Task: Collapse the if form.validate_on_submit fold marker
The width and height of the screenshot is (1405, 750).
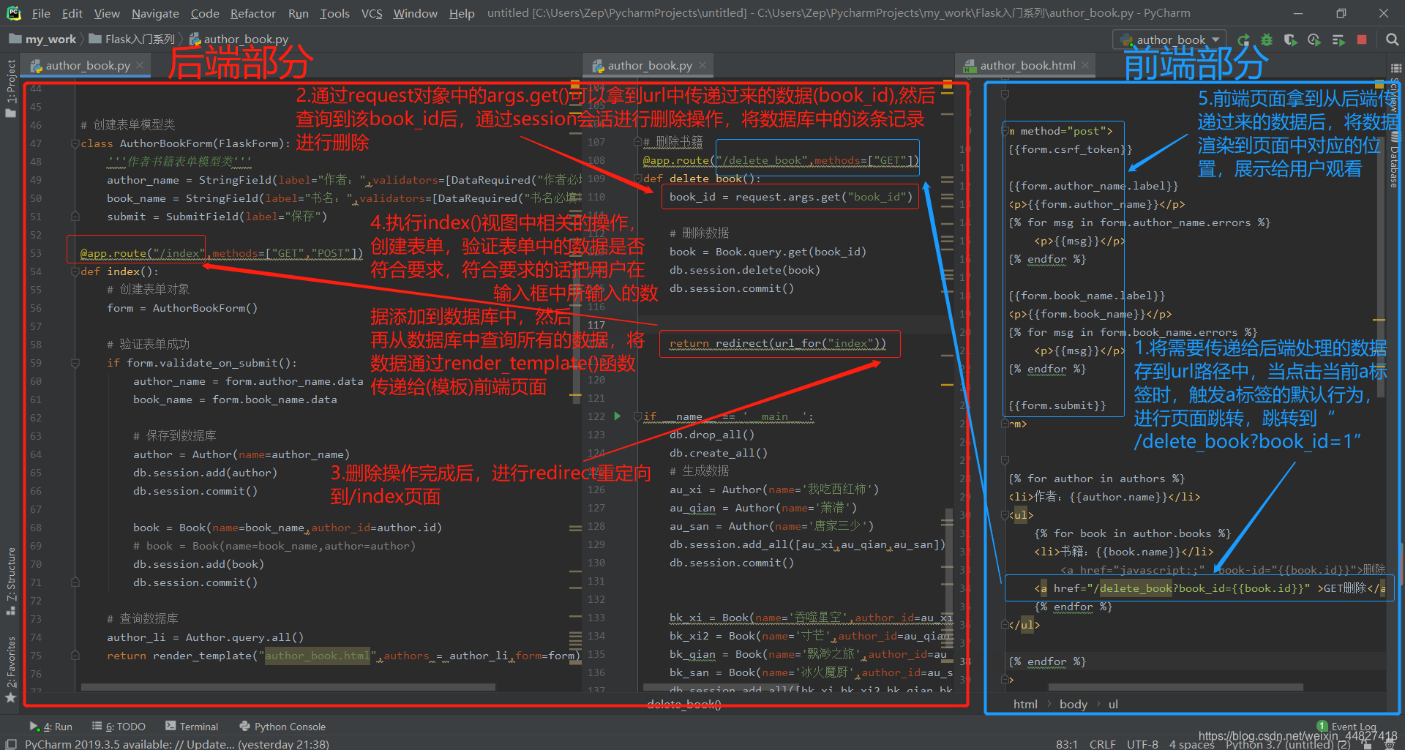Action: [x=75, y=363]
